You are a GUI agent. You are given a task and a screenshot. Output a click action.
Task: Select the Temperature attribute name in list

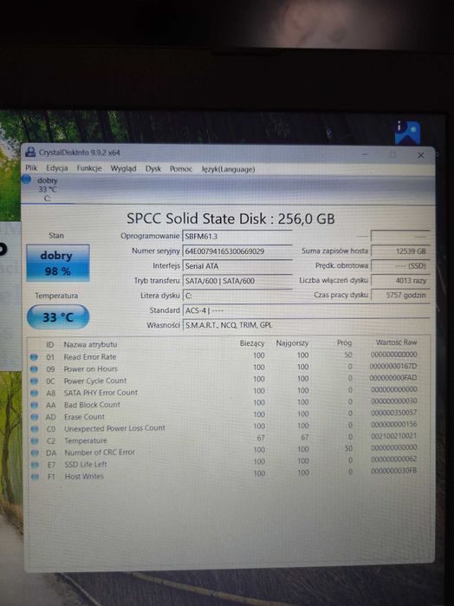[86, 440]
